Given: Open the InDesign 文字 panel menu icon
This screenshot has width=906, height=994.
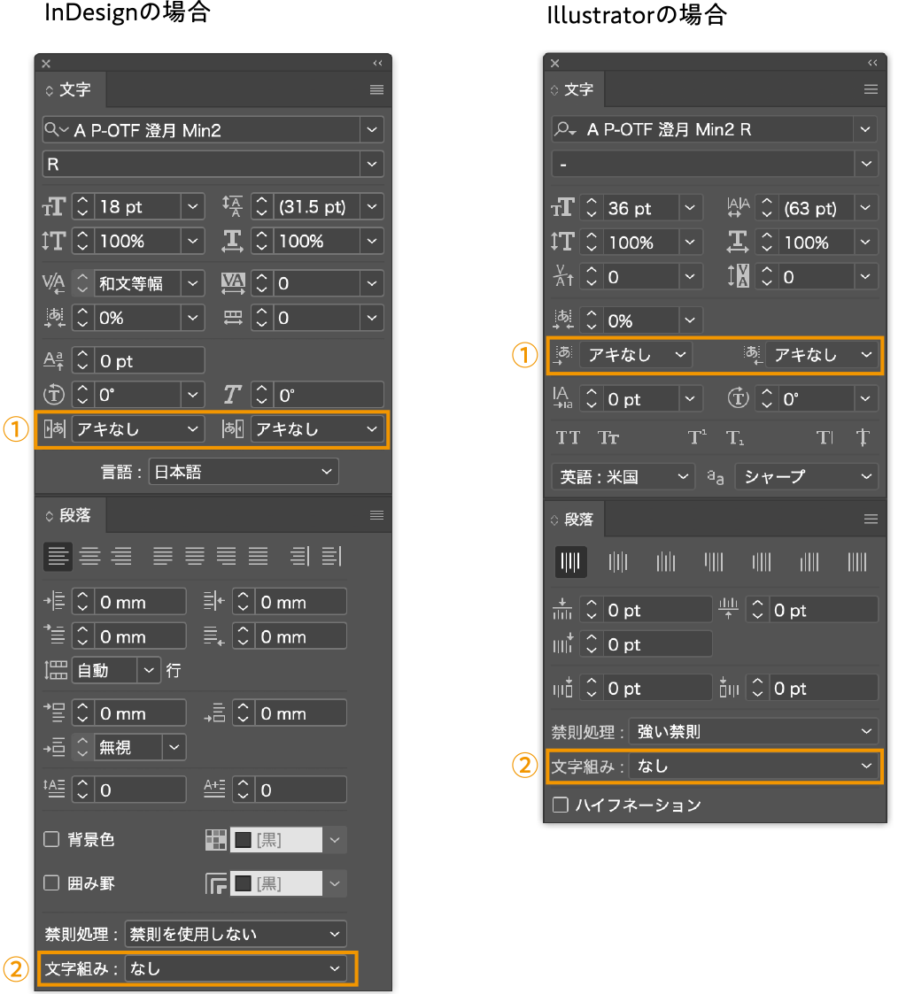Looking at the screenshot, I should point(377,90).
